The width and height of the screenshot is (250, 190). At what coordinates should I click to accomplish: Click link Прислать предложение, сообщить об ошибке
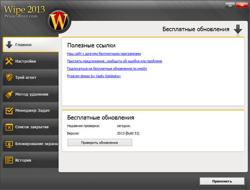pos(115,61)
